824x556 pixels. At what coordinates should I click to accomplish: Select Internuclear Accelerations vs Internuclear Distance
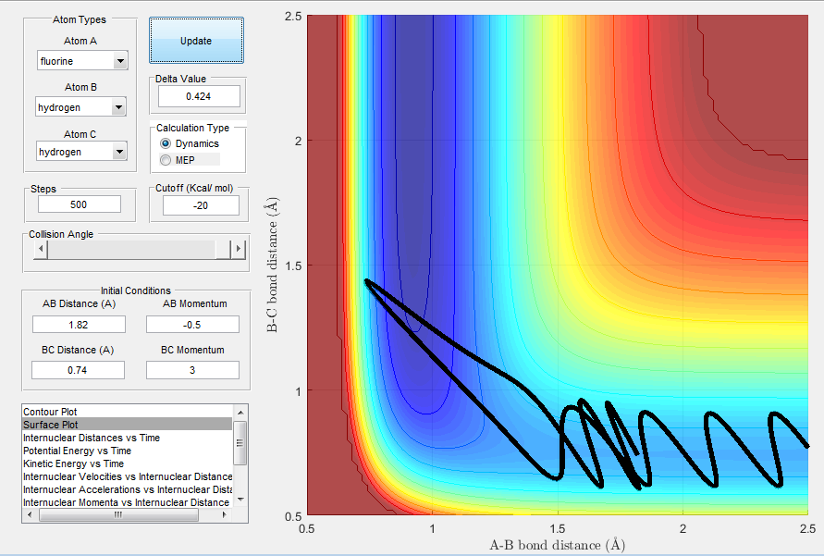[x=128, y=489]
